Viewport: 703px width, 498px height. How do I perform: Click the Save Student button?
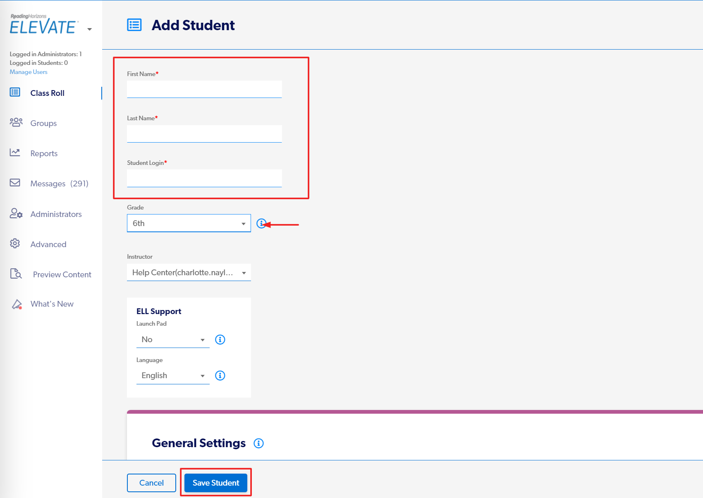215,483
